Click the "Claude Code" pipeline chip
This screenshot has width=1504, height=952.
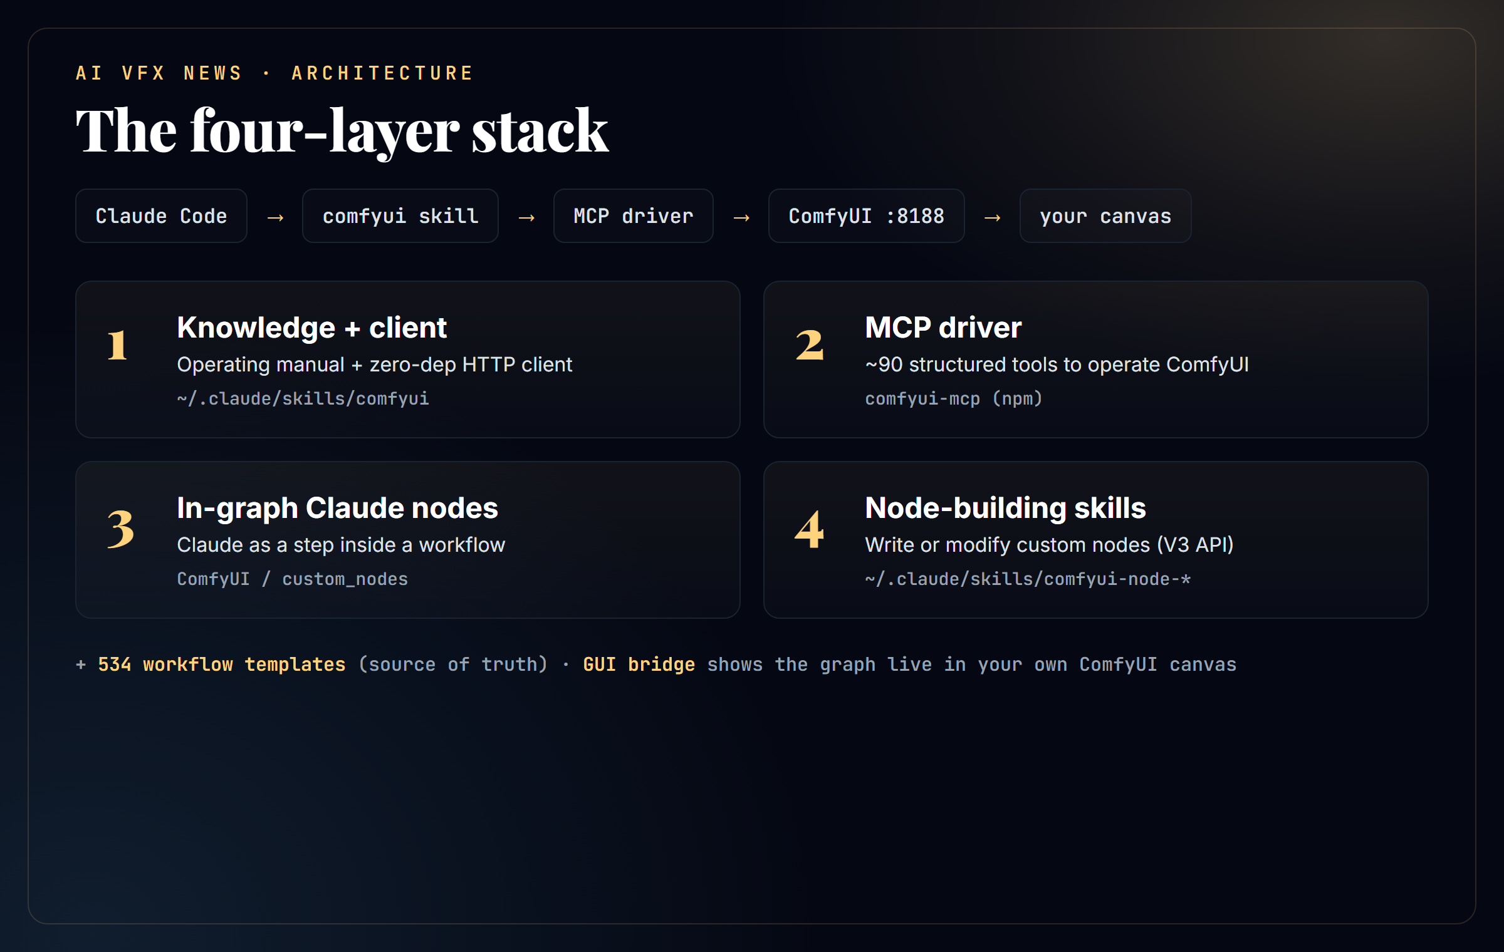point(161,216)
